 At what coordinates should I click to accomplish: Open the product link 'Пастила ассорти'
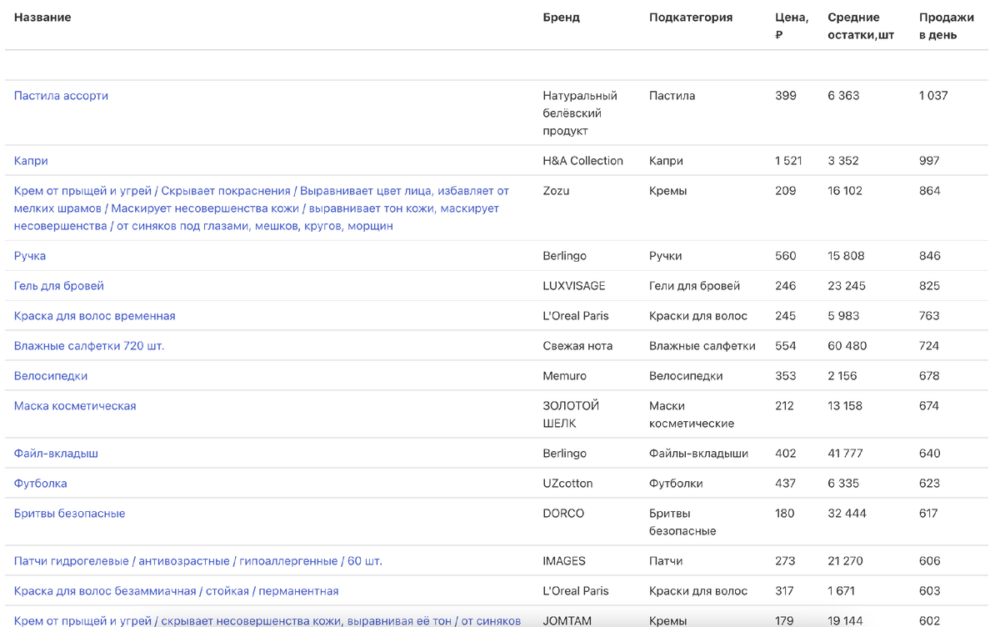click(x=61, y=96)
